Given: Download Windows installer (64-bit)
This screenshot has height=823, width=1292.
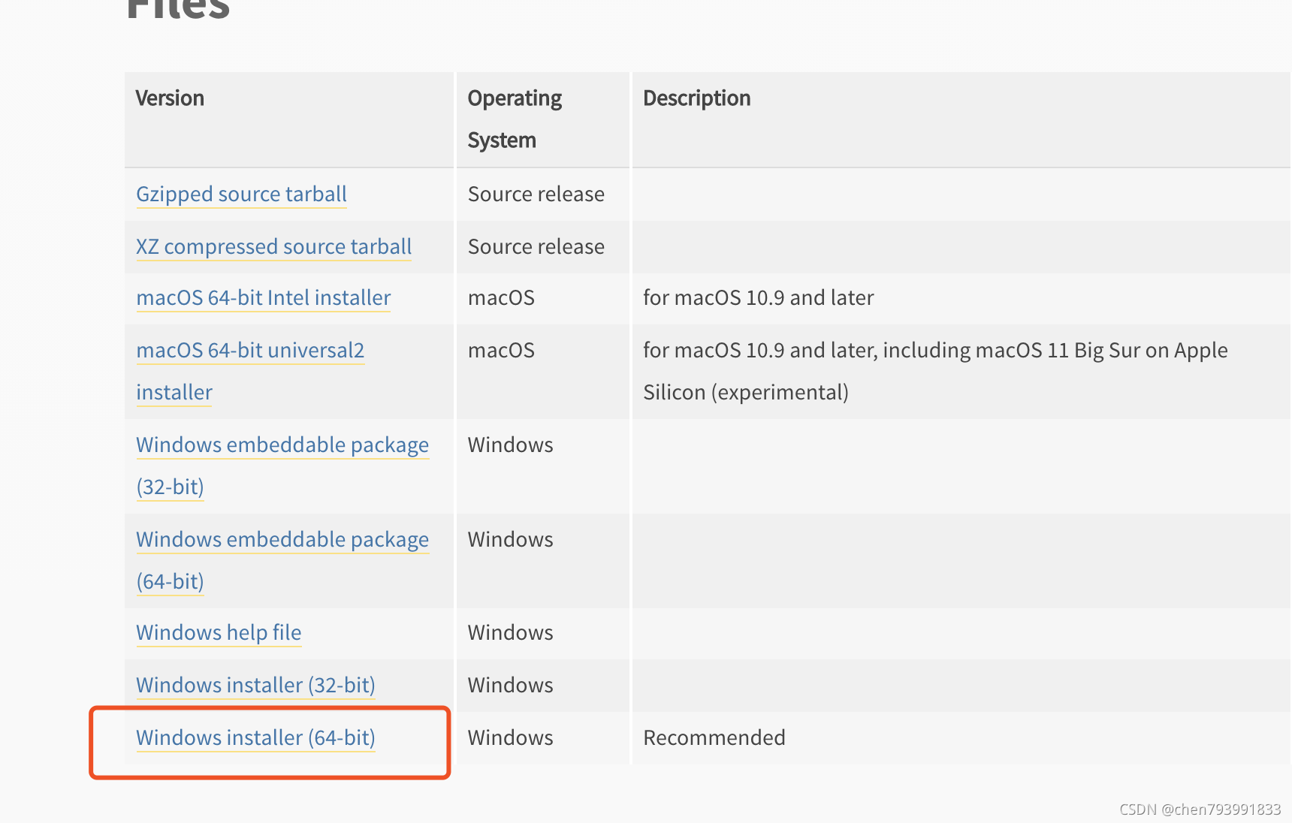Looking at the screenshot, I should pos(255,738).
